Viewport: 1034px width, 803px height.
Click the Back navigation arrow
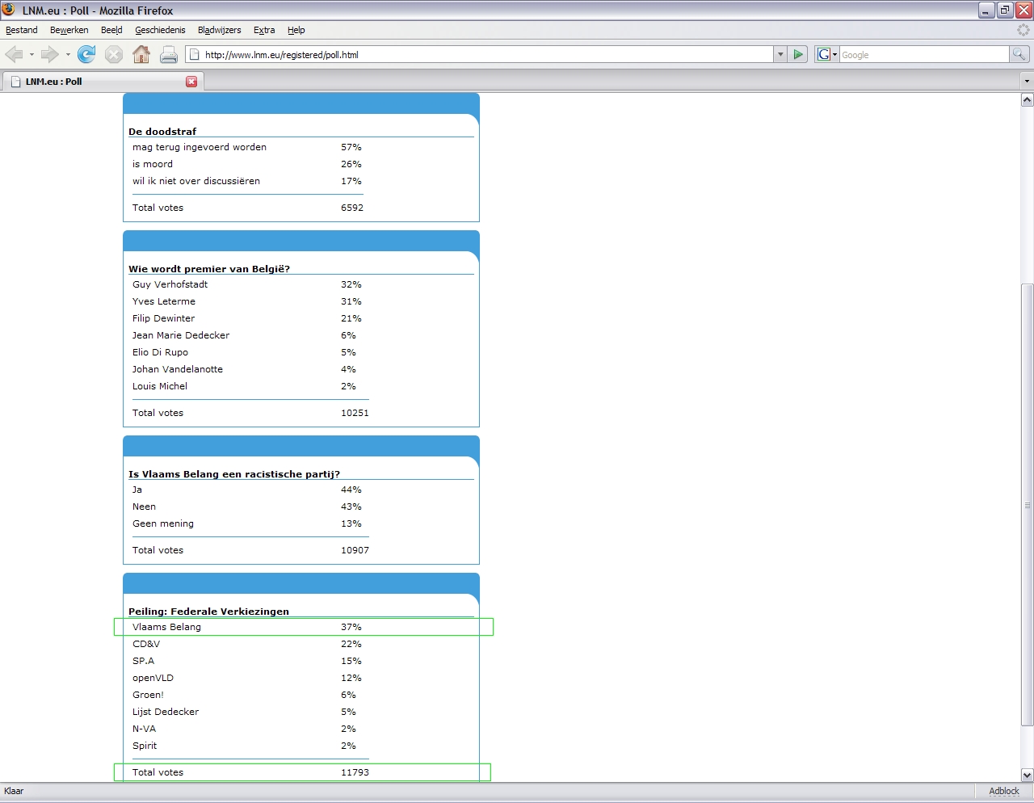point(15,55)
